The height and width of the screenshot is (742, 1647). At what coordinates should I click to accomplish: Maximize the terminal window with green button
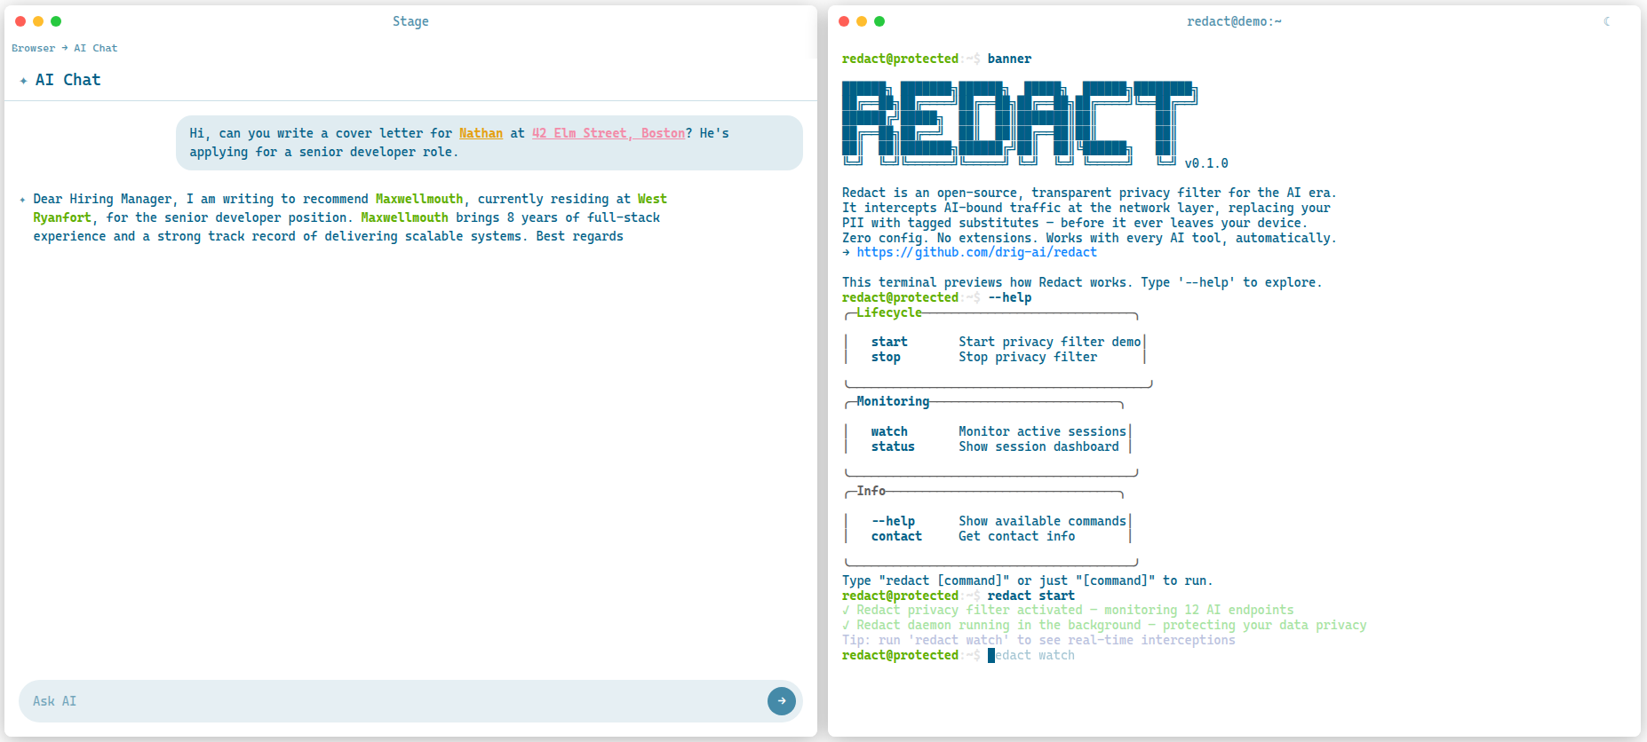(879, 21)
